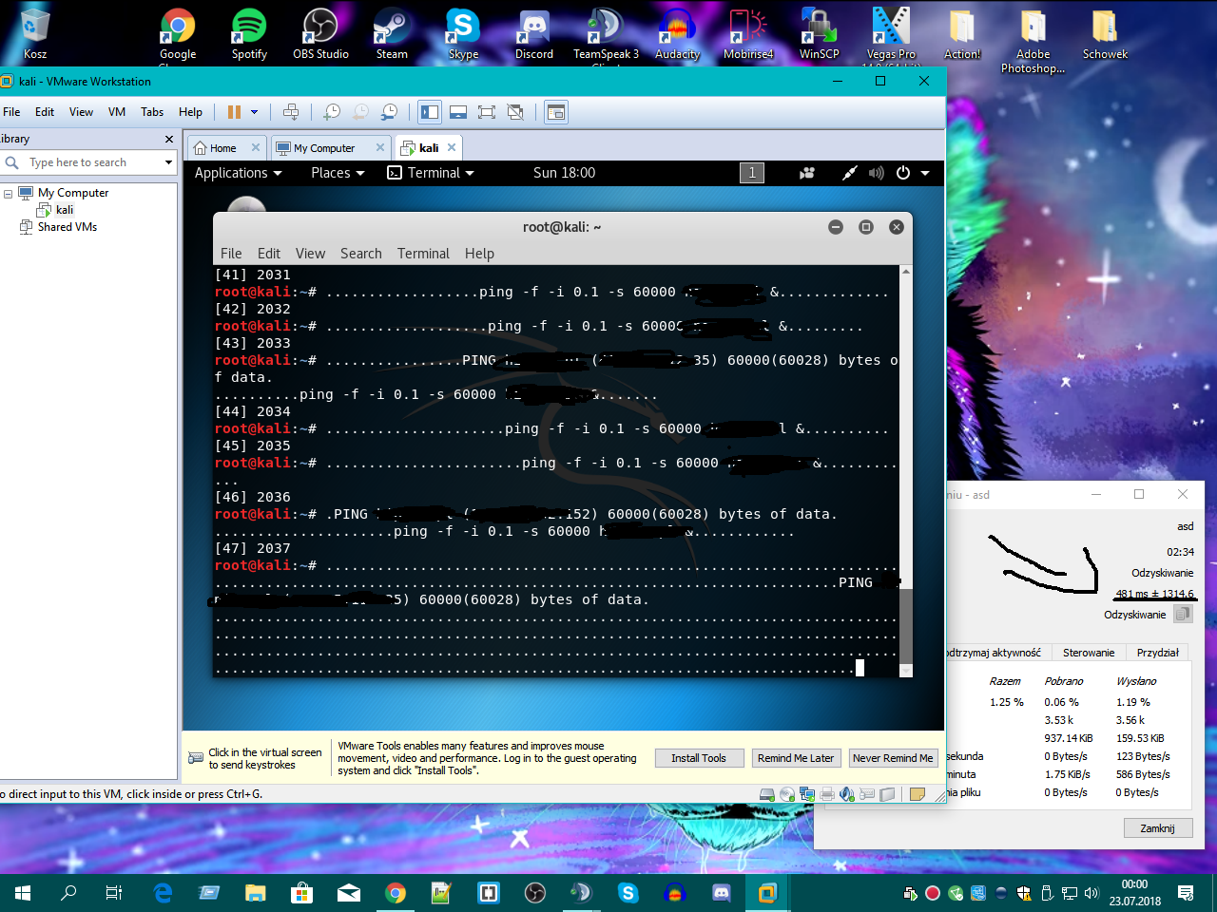
Task: Click the WinSCP desktop shortcut
Action: tap(819, 35)
